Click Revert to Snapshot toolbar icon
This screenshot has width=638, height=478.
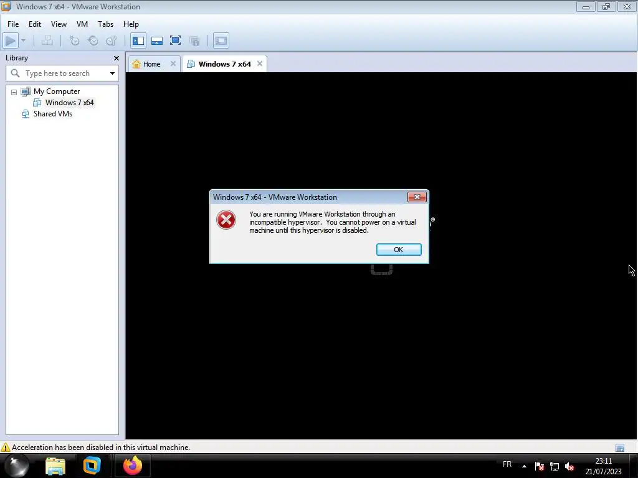pyautogui.click(x=93, y=40)
